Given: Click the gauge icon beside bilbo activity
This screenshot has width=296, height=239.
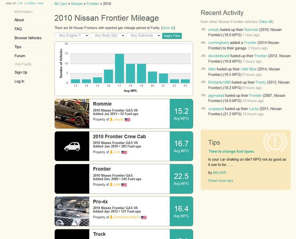Looking at the screenshot, I should [203, 69].
